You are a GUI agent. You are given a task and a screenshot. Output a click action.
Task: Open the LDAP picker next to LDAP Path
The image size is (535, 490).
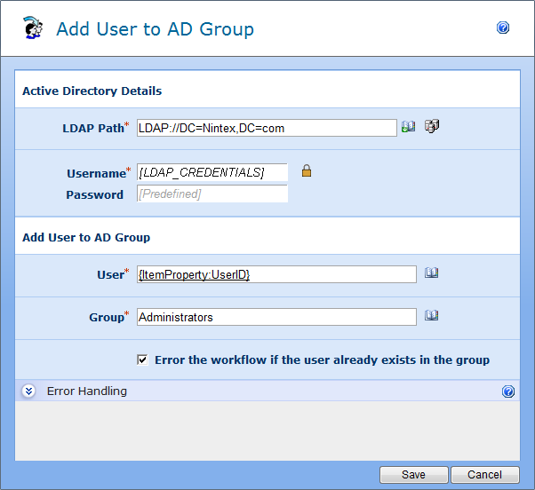pyautogui.click(x=432, y=126)
